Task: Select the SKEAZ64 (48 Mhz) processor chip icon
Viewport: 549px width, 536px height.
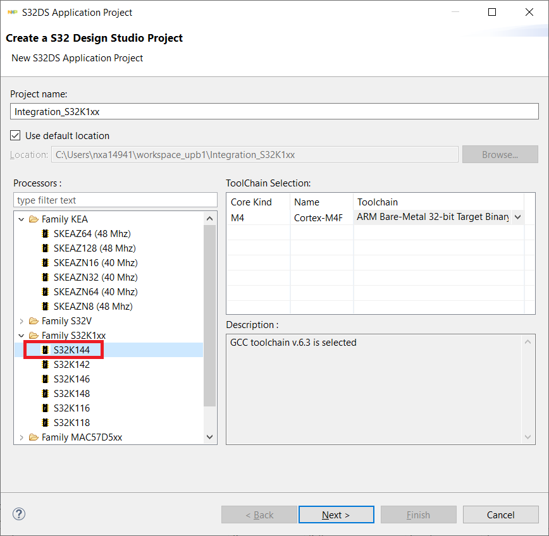Action: click(x=45, y=234)
